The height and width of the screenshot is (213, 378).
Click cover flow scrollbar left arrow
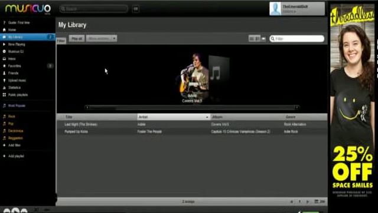pyautogui.click(x=87, y=108)
